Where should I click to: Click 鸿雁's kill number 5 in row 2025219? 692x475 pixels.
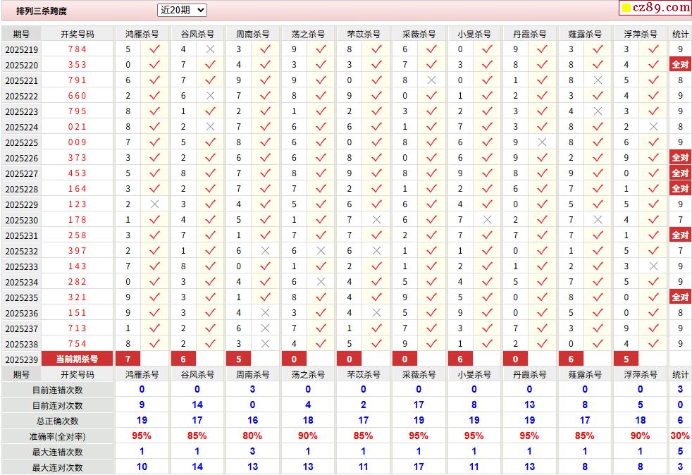coord(128,49)
